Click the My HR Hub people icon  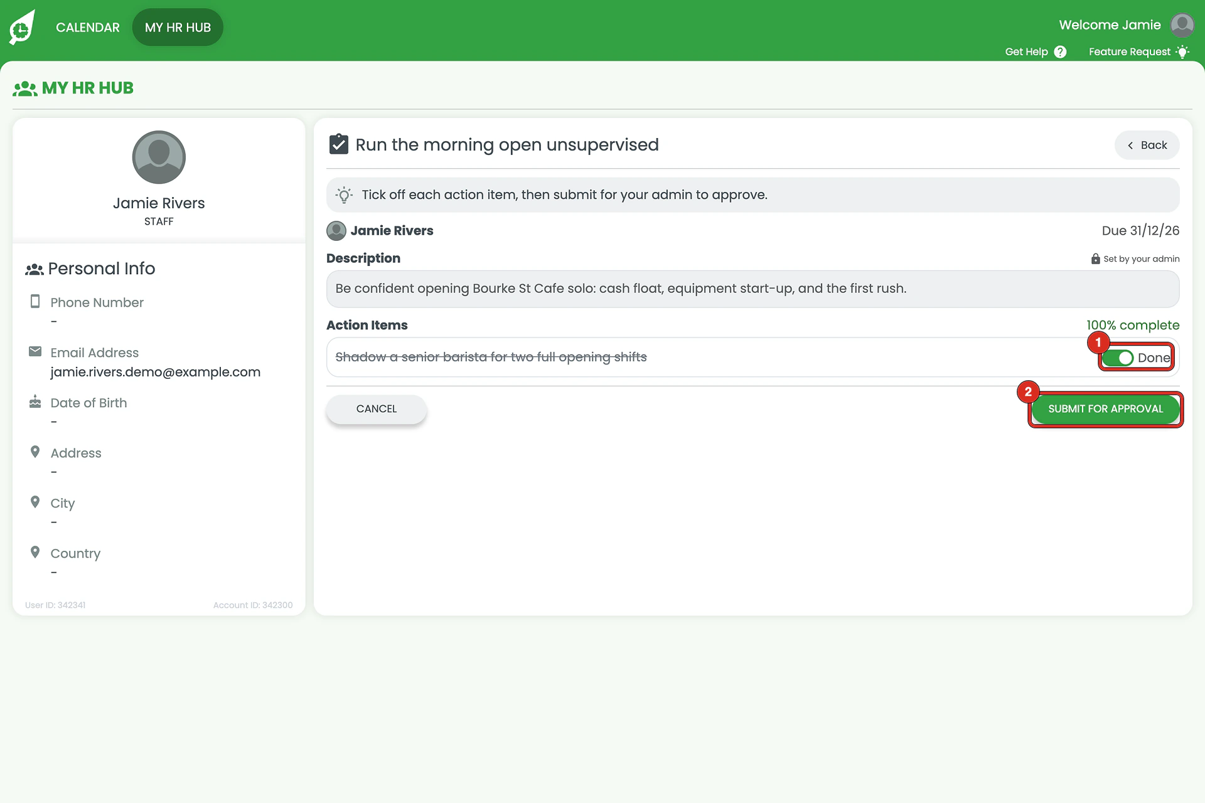pos(25,88)
